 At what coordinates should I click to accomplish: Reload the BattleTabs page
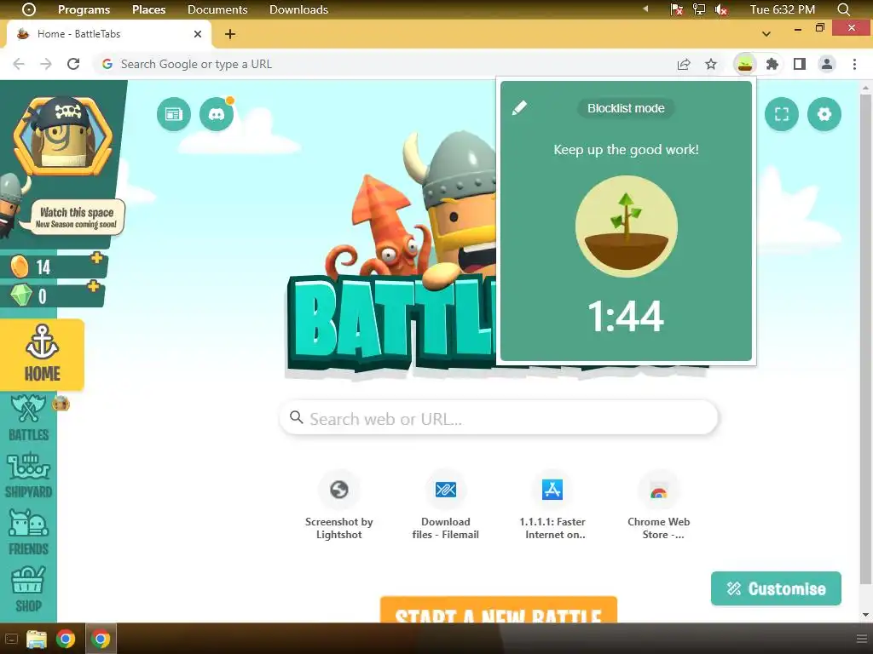coord(73,64)
